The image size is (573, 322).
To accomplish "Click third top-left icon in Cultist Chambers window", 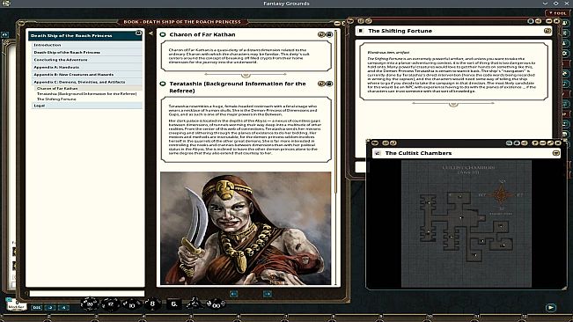I will 393,143.
